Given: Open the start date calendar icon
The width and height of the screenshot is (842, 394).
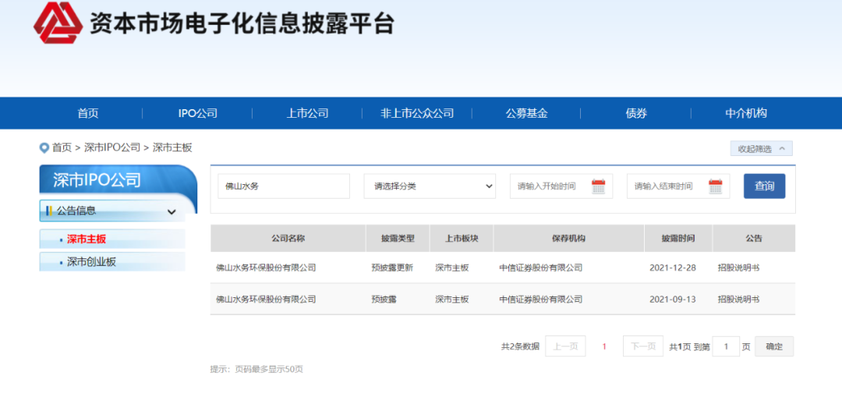Looking at the screenshot, I should pos(598,186).
